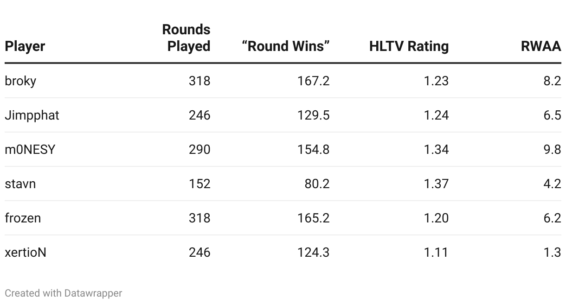
Task: Open the Created with Datawrapper link
Action: [64, 293]
